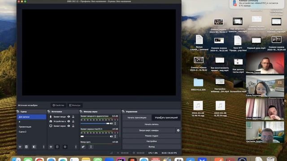
Task: Add a new source with the plus icon
Action: [x=51, y=147]
